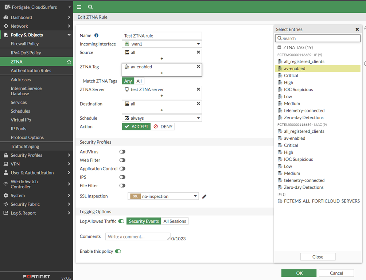Select FCTEMS_ALL_FORTICLOUD_SERVERS tag entry
Image resolution: width=366 pixels, height=280 pixels.
[x=319, y=201]
